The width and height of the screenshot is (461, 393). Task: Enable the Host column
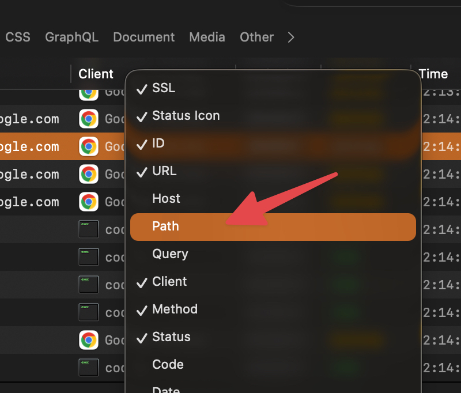273,198
